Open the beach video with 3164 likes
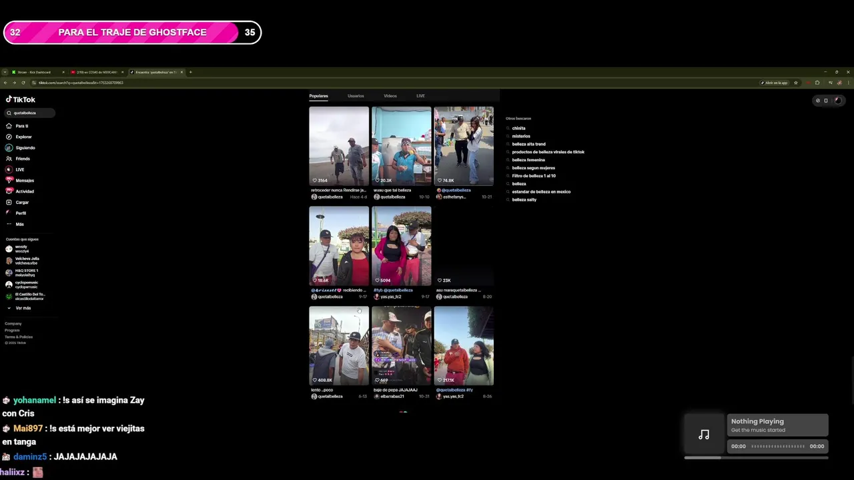The width and height of the screenshot is (854, 480). pos(339,146)
